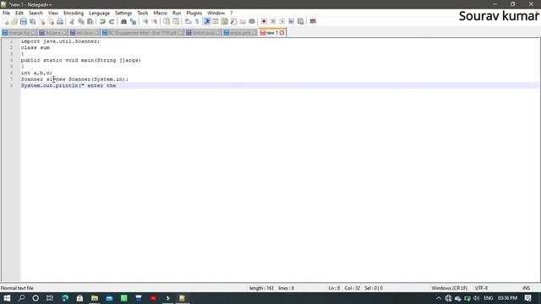Toggle the highlighted Indent Guide icon
The width and height of the screenshot is (541, 304).
click(206, 21)
